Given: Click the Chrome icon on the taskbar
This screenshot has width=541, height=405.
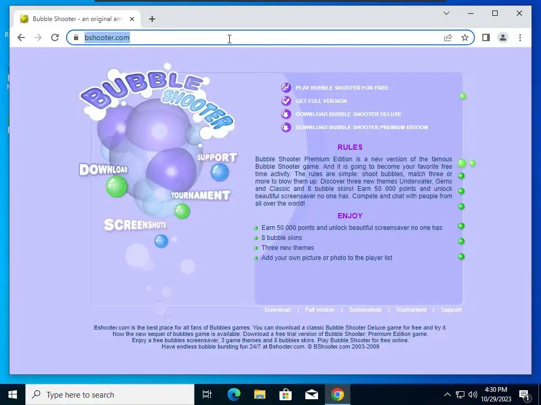Looking at the screenshot, I should (x=338, y=394).
